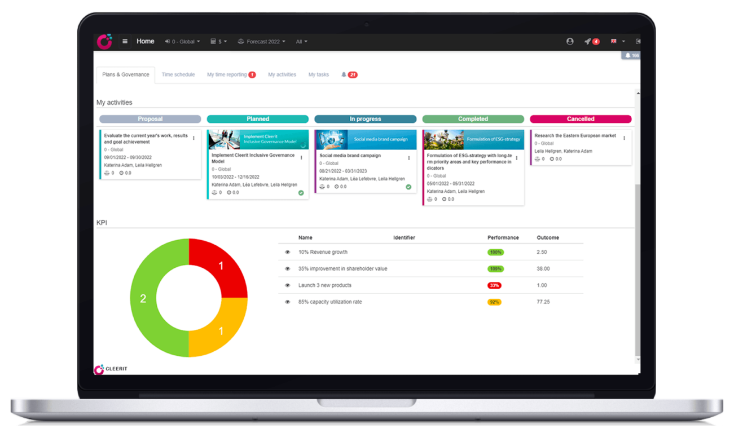Image resolution: width=734 pixels, height=433 pixels.
Task: Toggle eye icon for 10% Revenue growth
Action: [x=287, y=252]
